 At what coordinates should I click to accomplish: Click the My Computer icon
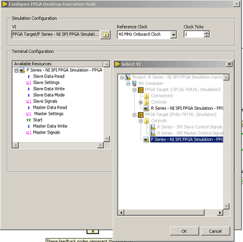[x=134, y=84]
